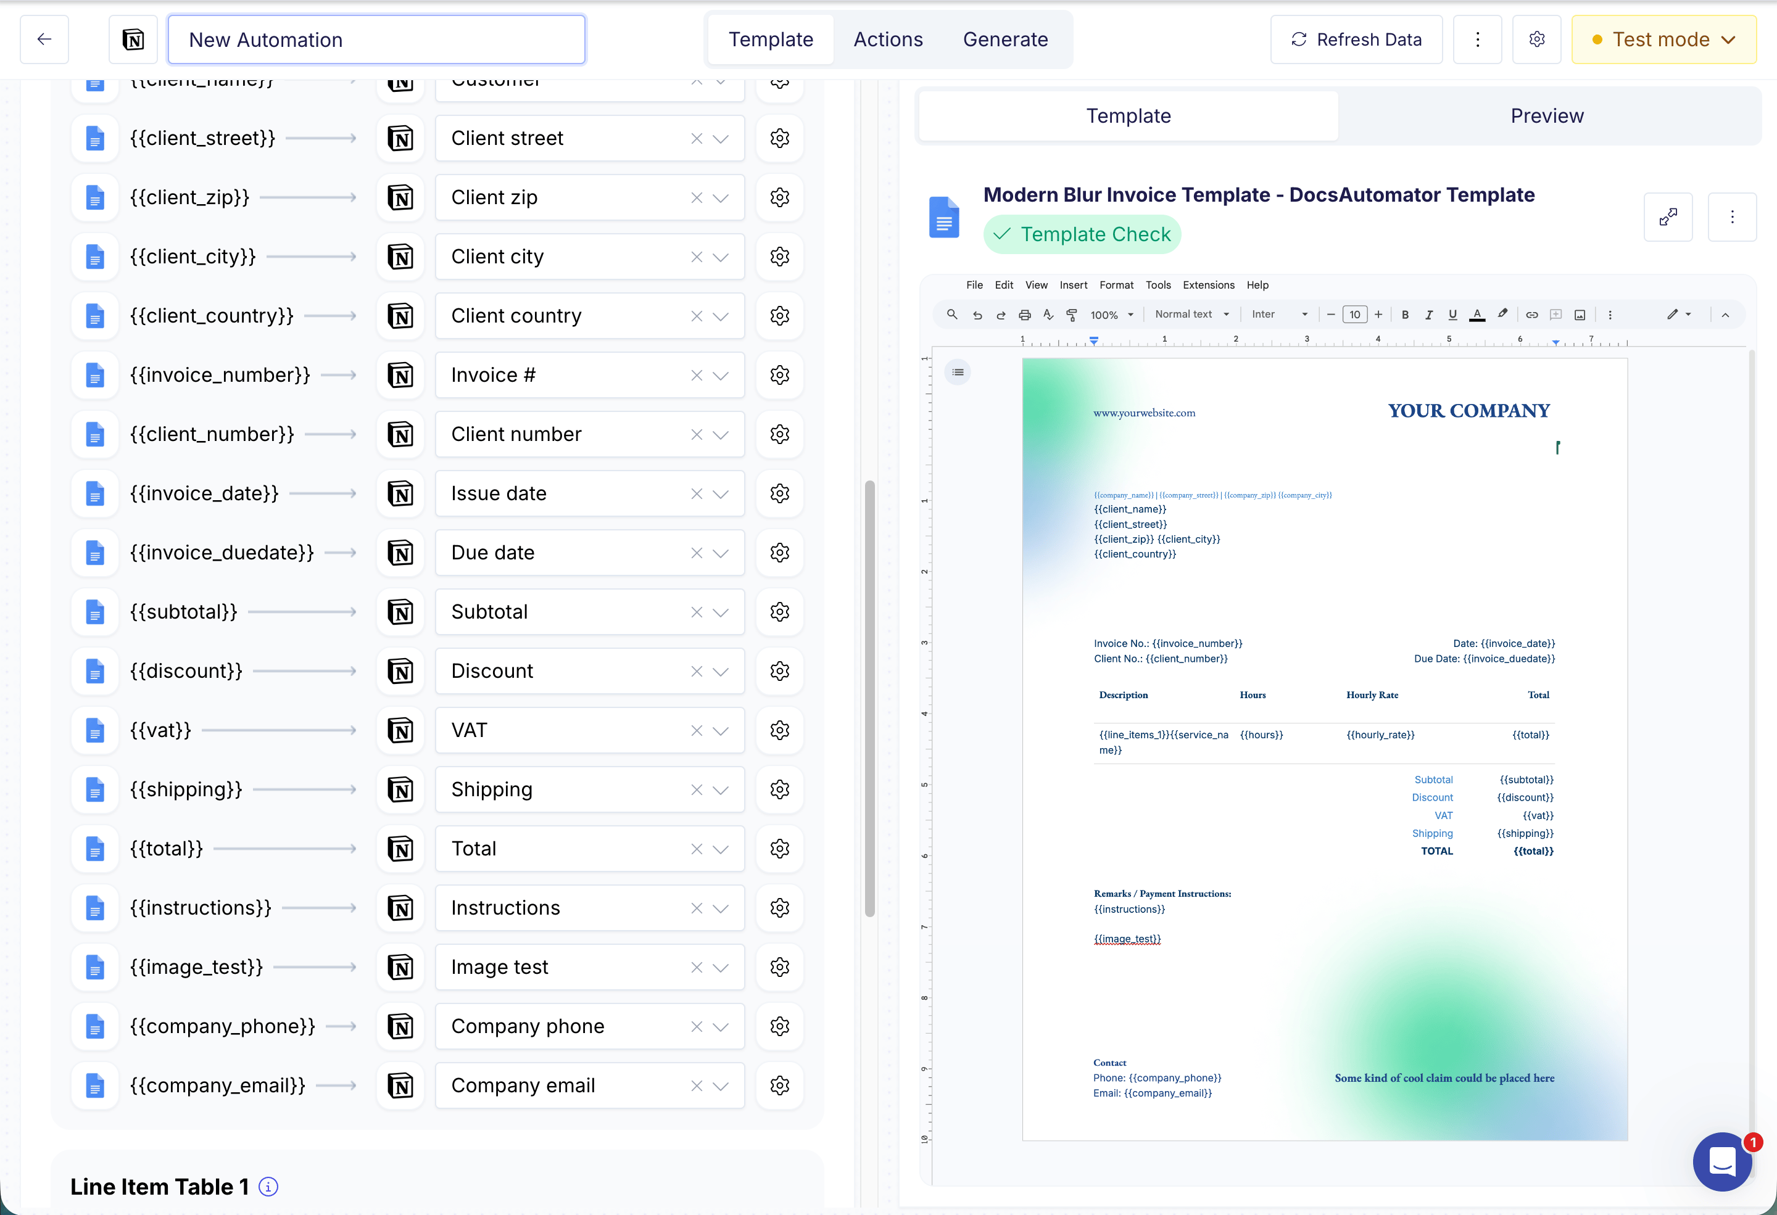
Task: Toggle Underline in the Docs toolbar
Action: pyautogui.click(x=1453, y=315)
